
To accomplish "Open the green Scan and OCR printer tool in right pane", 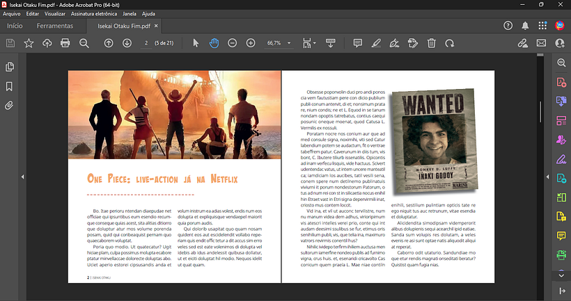I will coord(561,255).
